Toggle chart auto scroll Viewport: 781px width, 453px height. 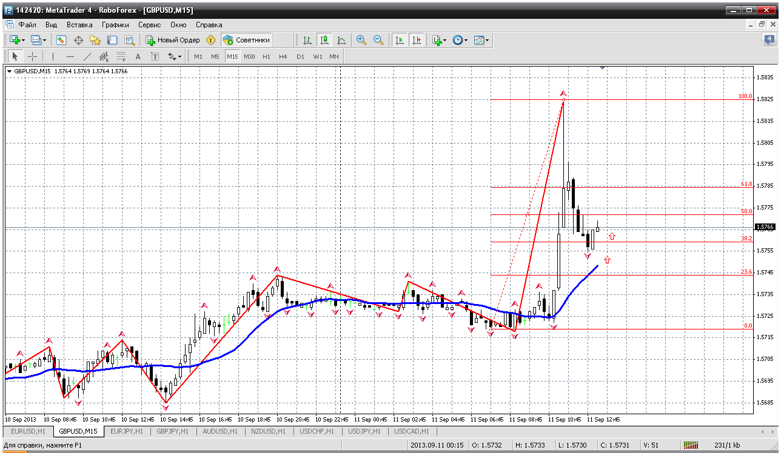coord(399,40)
